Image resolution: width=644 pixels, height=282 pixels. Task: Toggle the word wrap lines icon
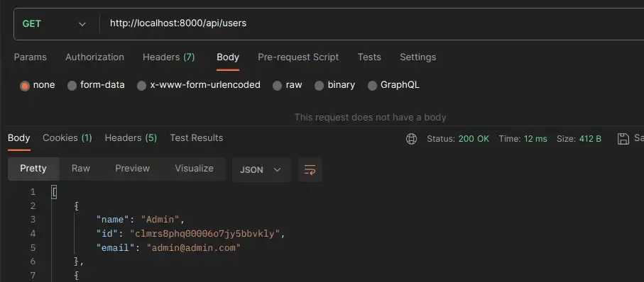click(310, 169)
